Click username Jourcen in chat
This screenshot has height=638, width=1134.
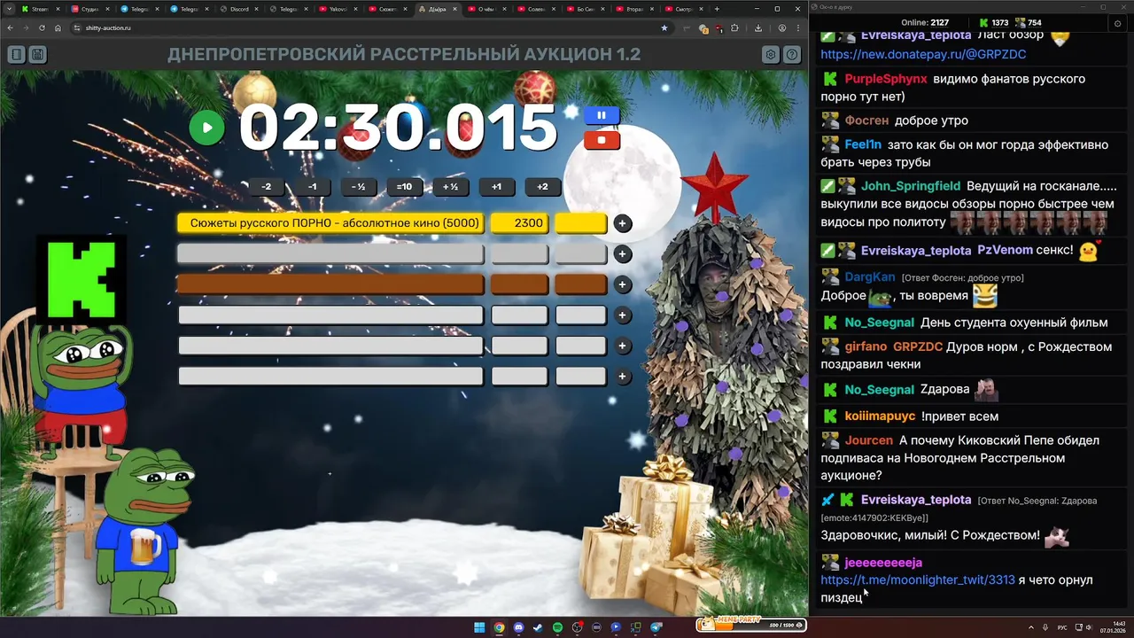(x=869, y=440)
